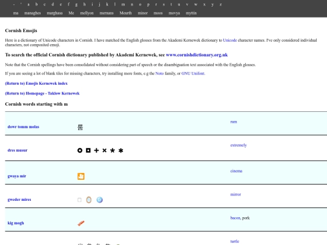Return to Emojis Kernewek index

tap(36, 83)
